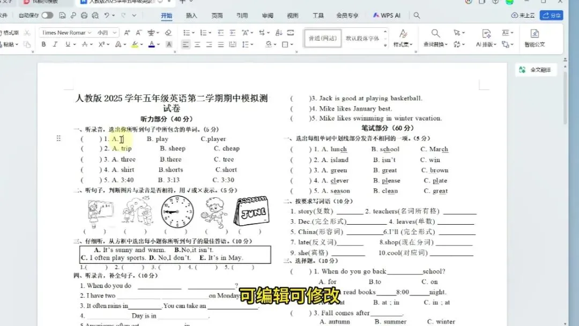Image resolution: width=579 pixels, height=326 pixels.
Task: Open the 工具 ribbon tab
Action: 318,16
